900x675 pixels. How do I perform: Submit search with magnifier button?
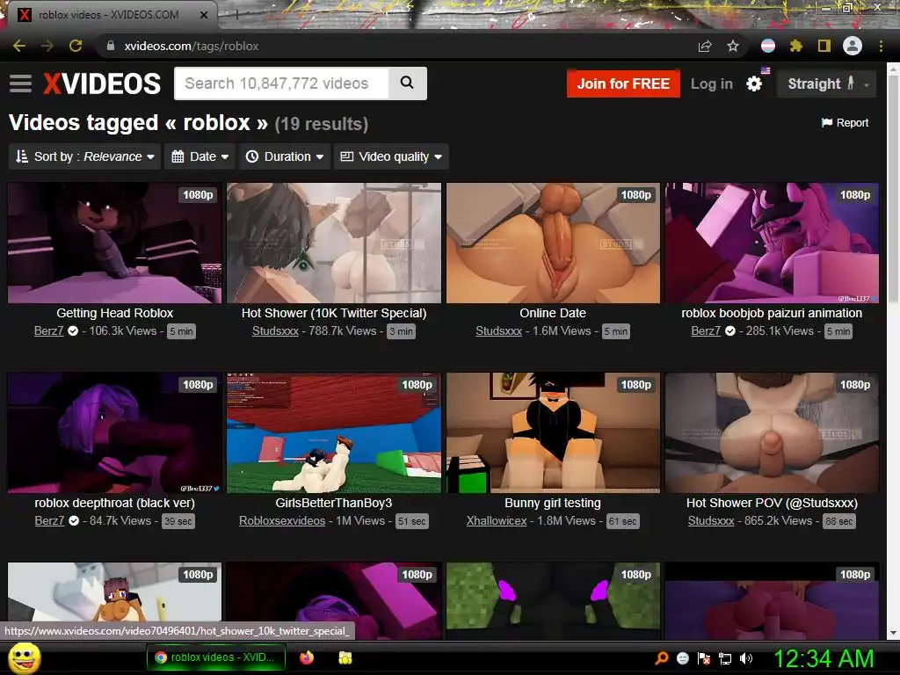tap(407, 83)
